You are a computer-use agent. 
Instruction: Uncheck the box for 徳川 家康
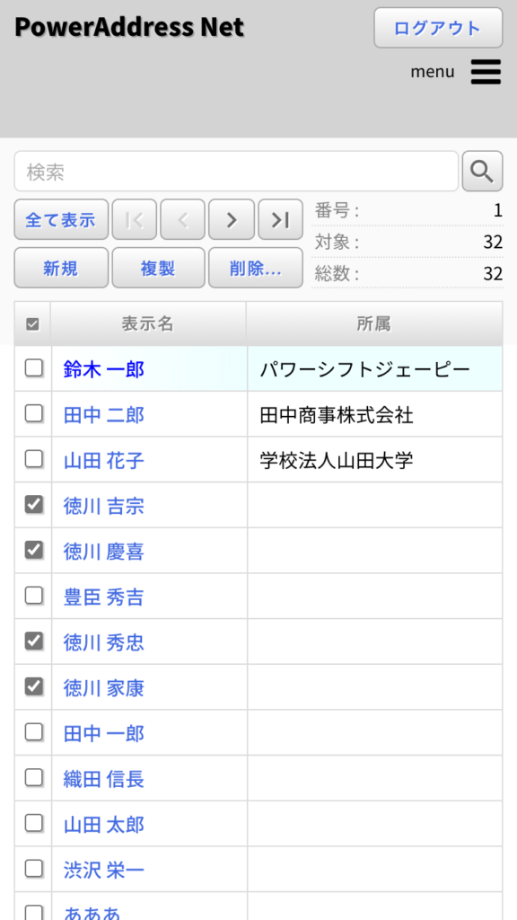pos(34,686)
